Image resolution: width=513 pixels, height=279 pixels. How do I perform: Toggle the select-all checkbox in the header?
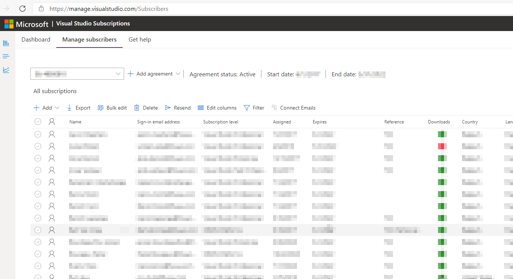(38, 122)
